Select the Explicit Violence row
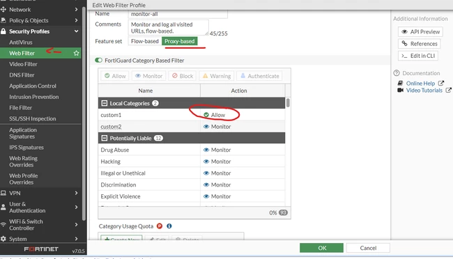This screenshot has width=453, height=259. coord(191,196)
